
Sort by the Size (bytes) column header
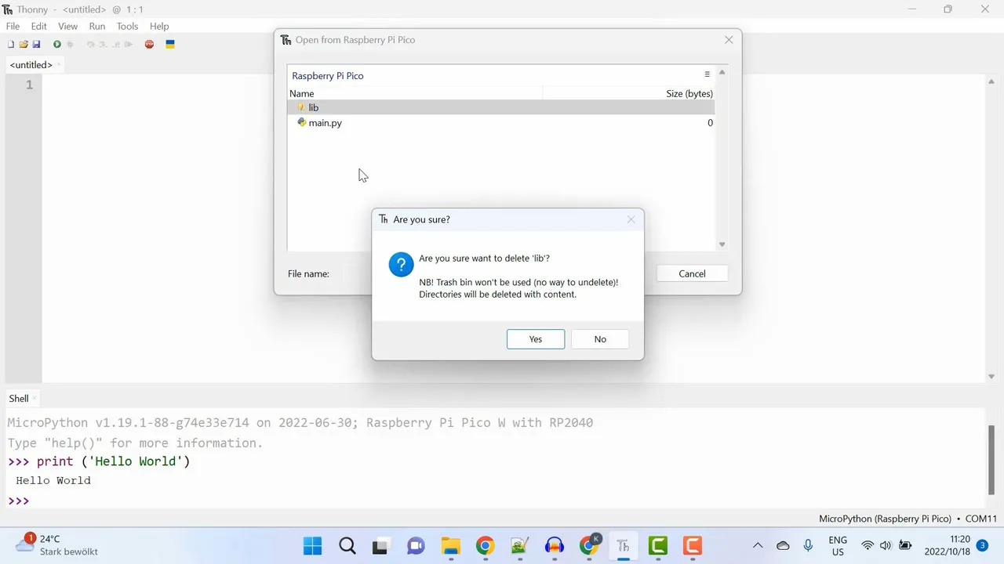pos(628,93)
